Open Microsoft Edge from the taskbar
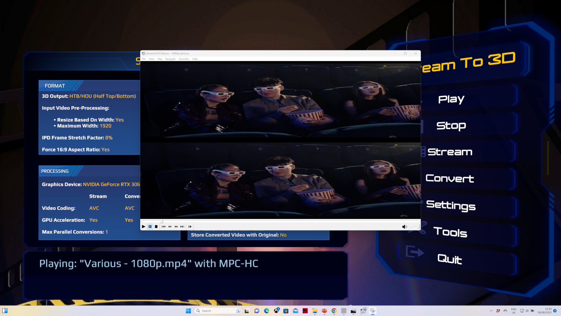Viewport: 561px width, 316px height. (x=266, y=310)
